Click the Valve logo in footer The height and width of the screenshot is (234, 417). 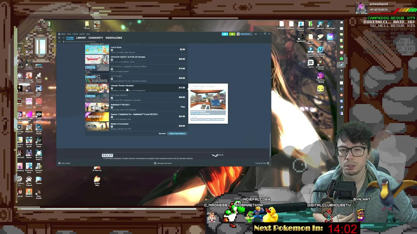[107, 155]
